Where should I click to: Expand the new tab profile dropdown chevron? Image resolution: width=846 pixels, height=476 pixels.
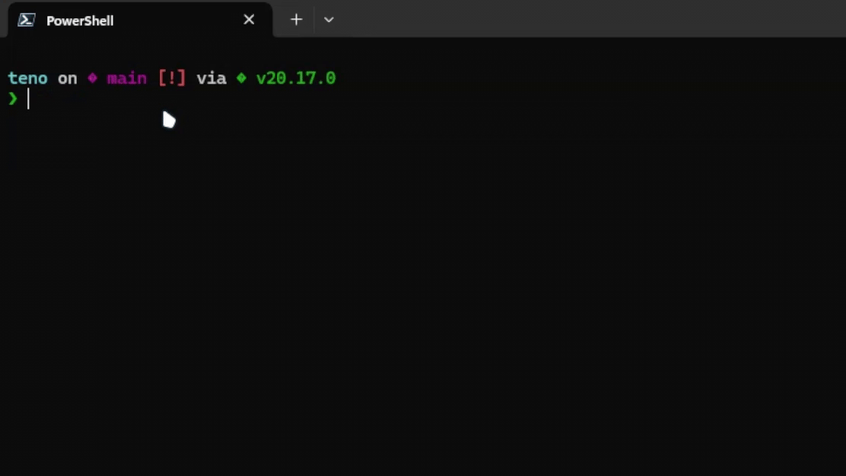pos(329,20)
